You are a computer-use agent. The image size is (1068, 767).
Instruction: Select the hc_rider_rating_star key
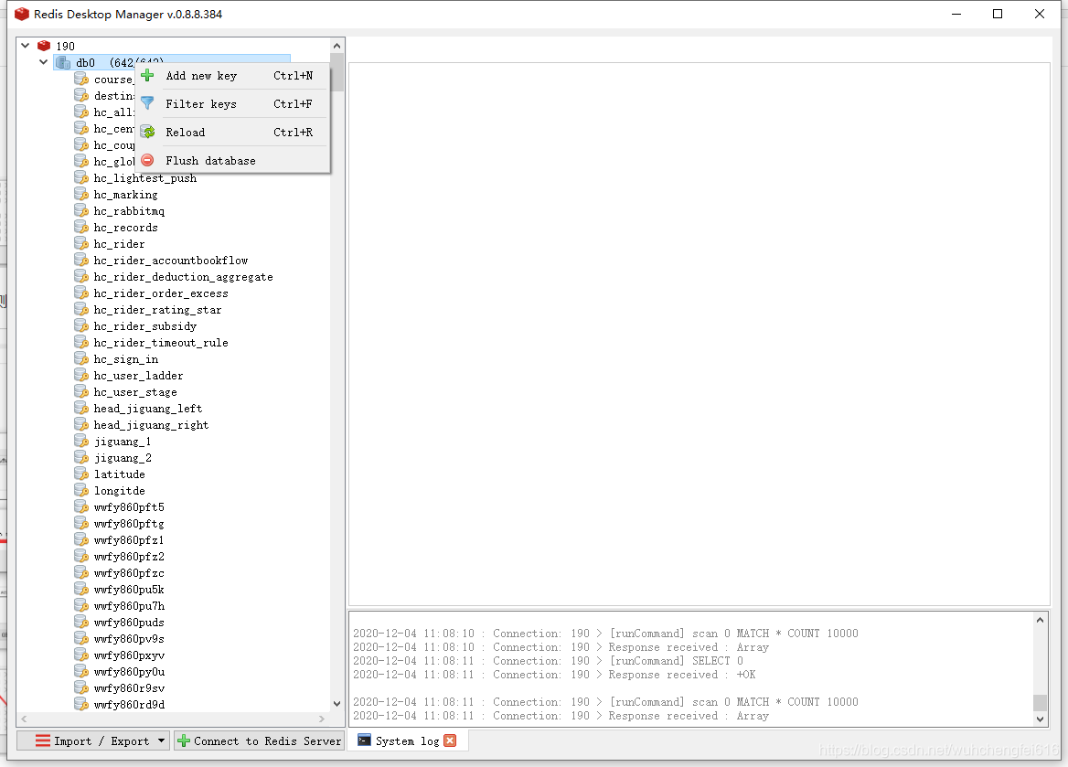coord(157,309)
